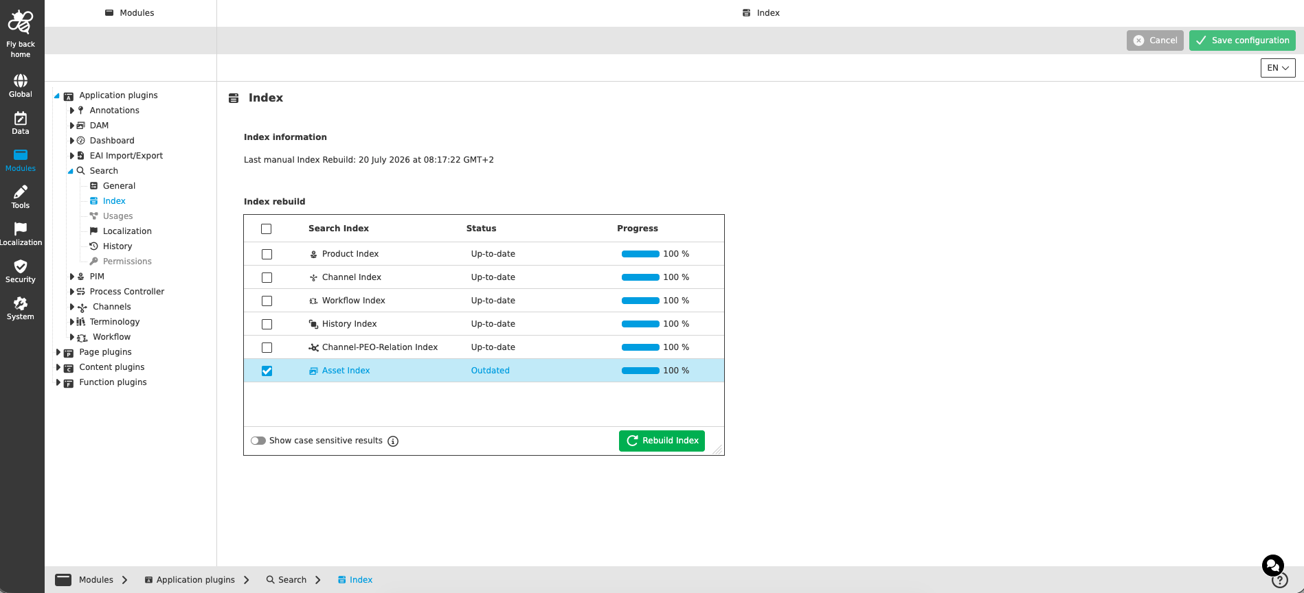Click the EAI Import/Export icon in tree

tap(81, 156)
